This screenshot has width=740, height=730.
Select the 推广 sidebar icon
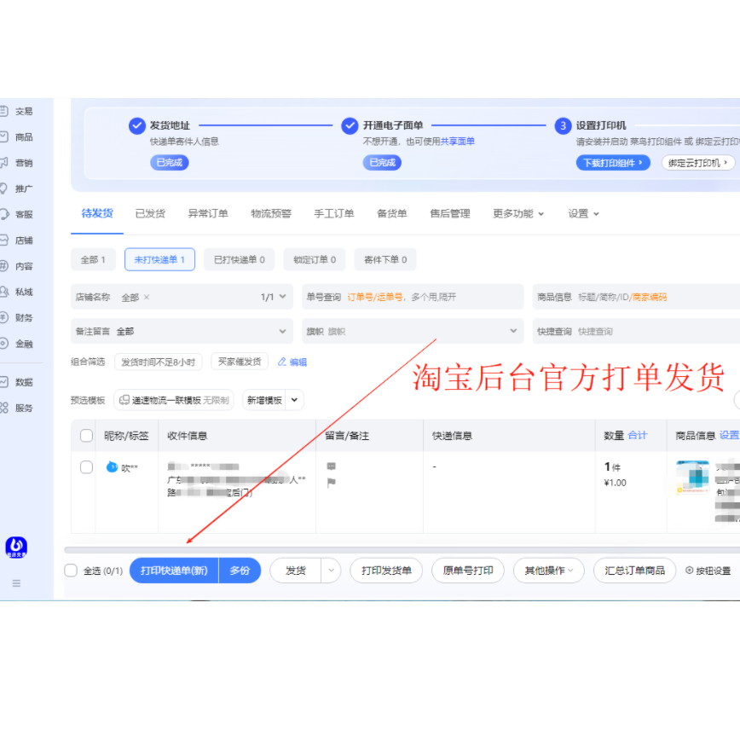tap(21, 188)
